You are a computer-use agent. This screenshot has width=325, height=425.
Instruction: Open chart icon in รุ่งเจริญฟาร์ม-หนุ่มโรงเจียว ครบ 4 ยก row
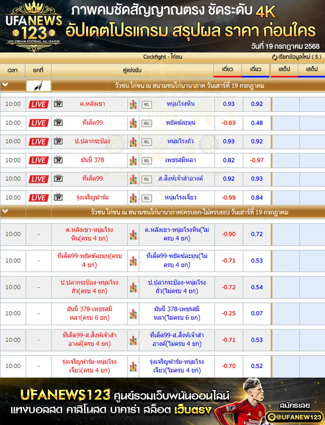coord(133,367)
